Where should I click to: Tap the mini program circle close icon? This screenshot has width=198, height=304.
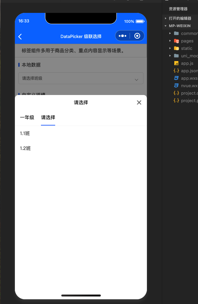[x=137, y=36]
